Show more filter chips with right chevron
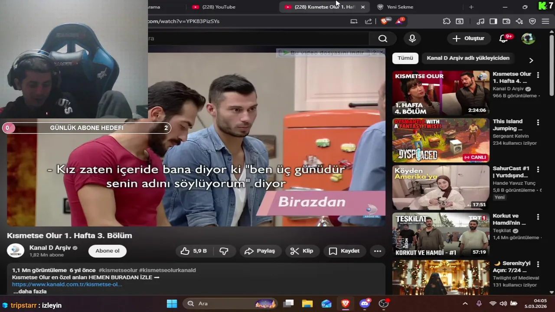Viewport: 555px width, 312px height. coord(531,60)
